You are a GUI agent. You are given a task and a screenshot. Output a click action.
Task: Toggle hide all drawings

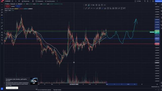coord(2,40)
